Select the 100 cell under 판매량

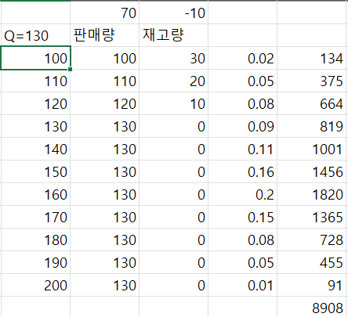coord(104,58)
